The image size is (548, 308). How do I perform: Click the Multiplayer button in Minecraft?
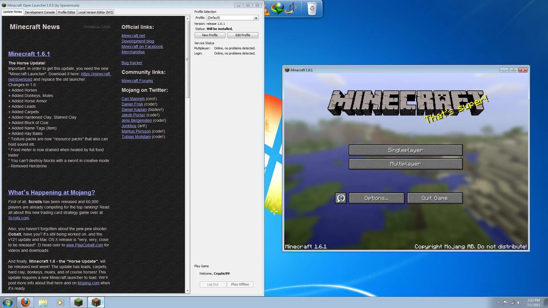tap(406, 164)
